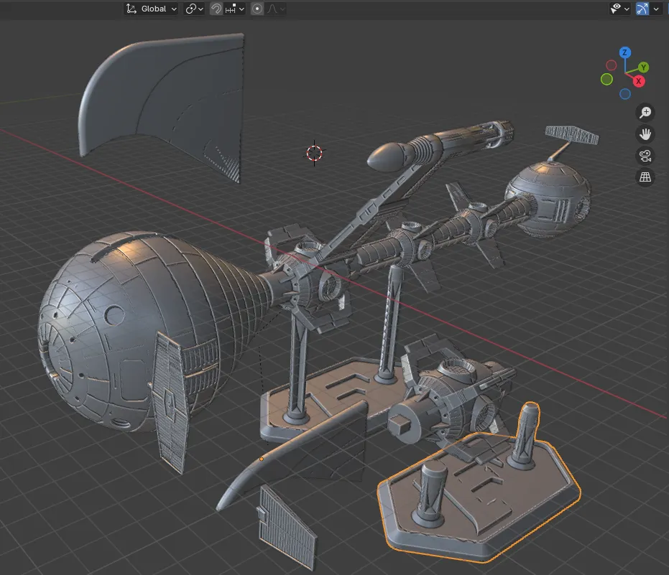Click the red X axis gizmo ball
Viewport: 669px width, 575px height.
638,81
